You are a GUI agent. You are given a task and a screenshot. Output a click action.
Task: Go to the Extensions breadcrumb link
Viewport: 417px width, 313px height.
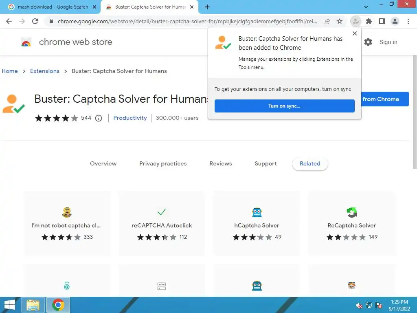[45, 71]
